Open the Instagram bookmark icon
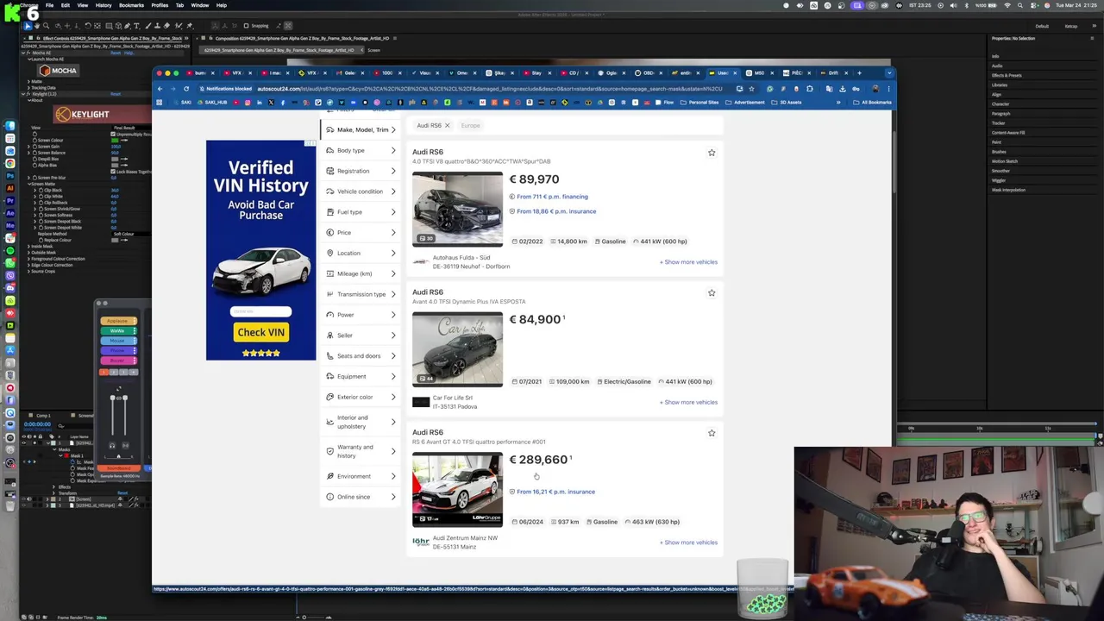 (x=248, y=103)
